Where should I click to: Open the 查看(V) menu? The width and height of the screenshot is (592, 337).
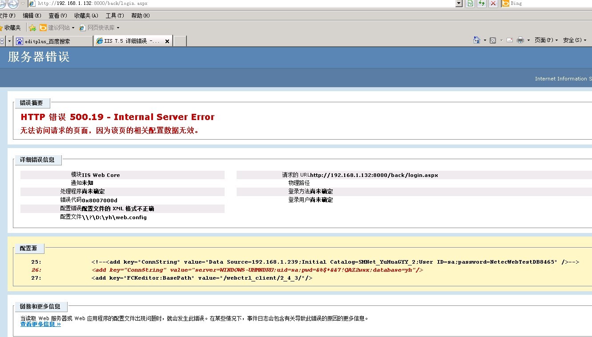(58, 16)
